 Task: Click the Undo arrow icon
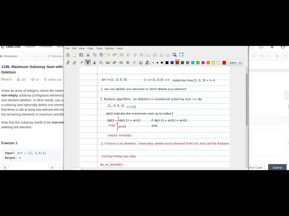pos(108,55)
